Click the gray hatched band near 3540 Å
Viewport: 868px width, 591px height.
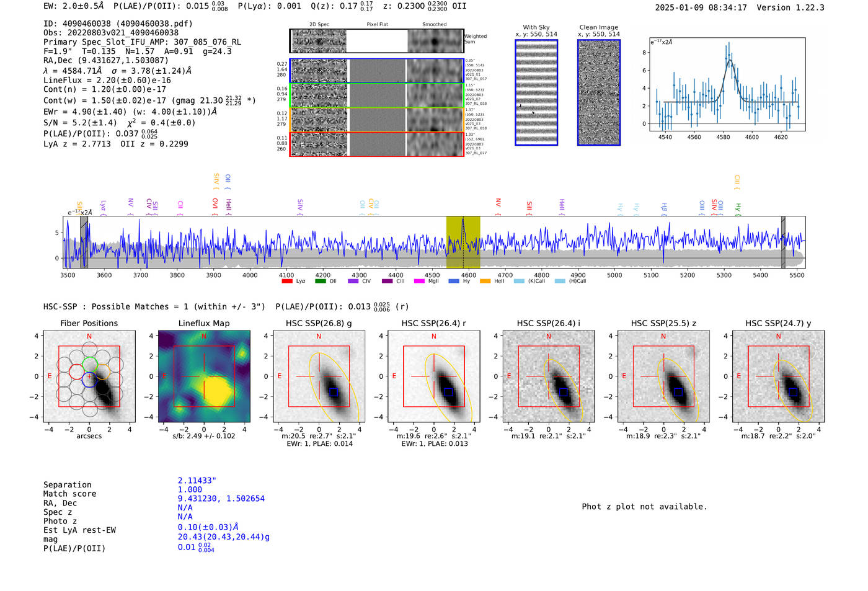coord(84,242)
